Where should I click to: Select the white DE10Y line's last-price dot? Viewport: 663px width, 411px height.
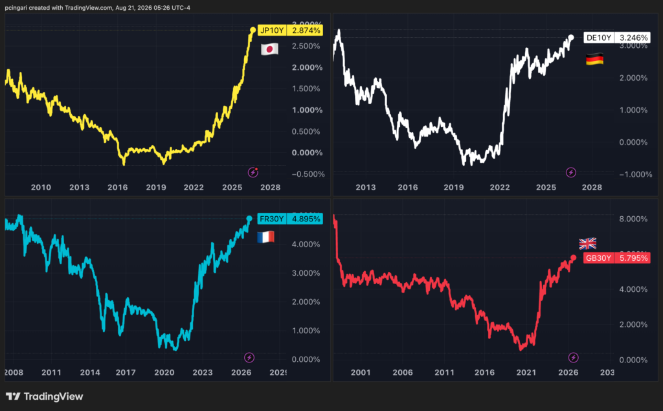(571, 38)
